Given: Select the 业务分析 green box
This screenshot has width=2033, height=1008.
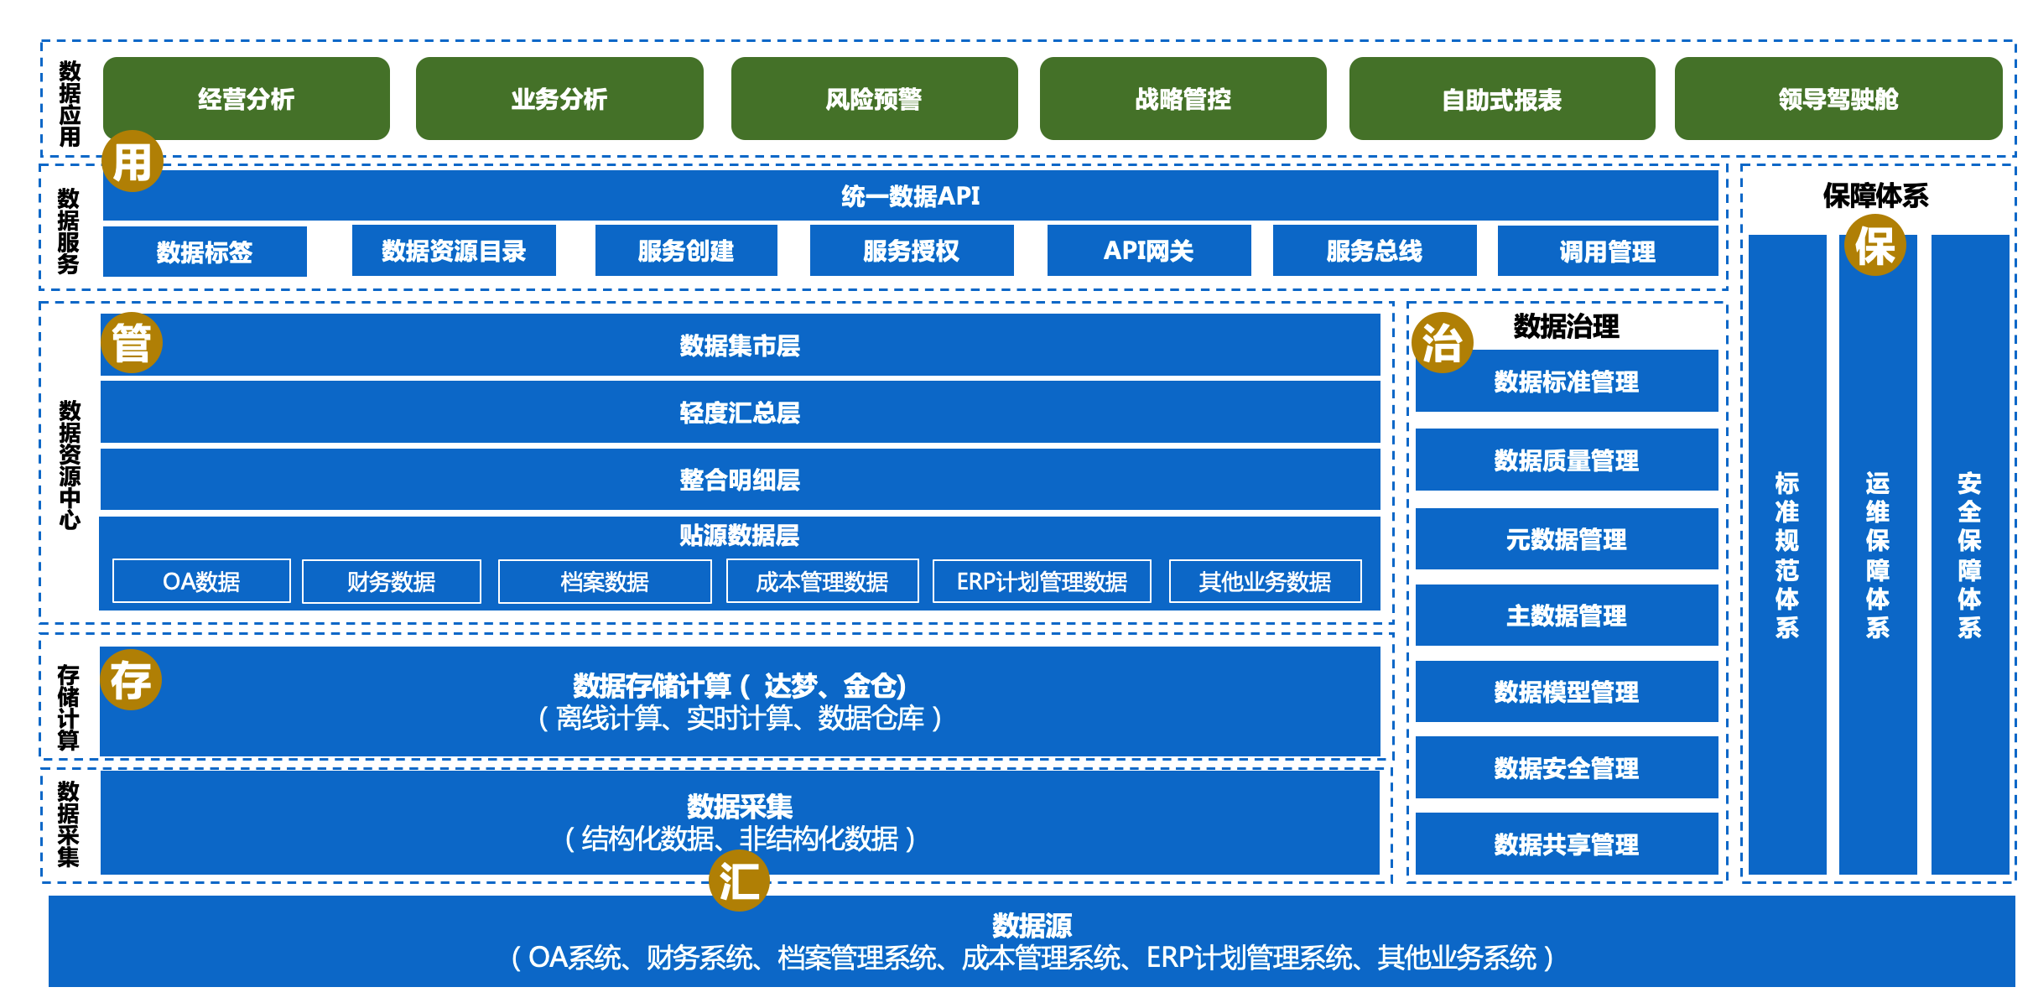Looking at the screenshot, I should point(559,98).
